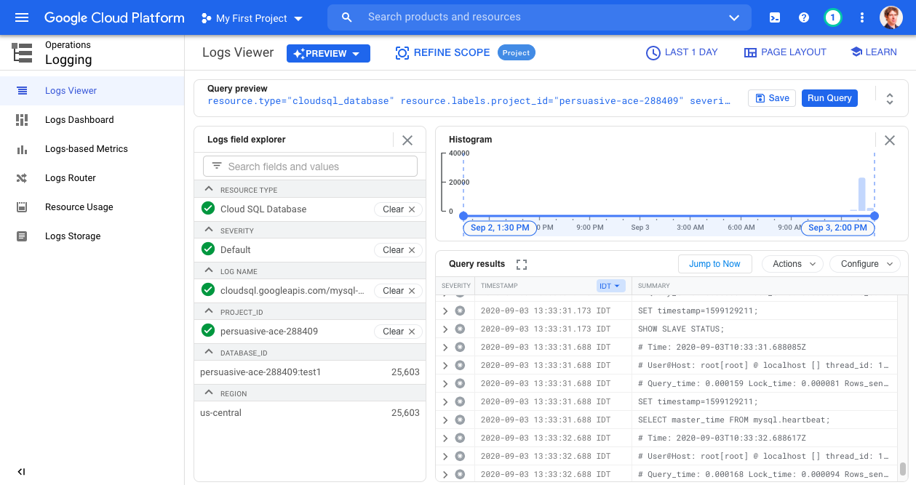Open the user account avatar
The width and height of the screenshot is (916, 485).
coord(891,17)
